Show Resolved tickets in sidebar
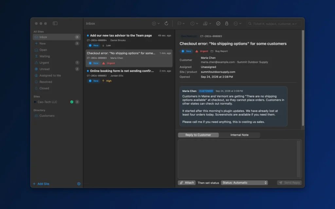335x209 pixels. tap(57, 82)
